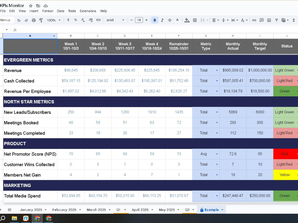Open the functions sigma icon
Viewport: 298px width, 223px height.
coord(294,20)
